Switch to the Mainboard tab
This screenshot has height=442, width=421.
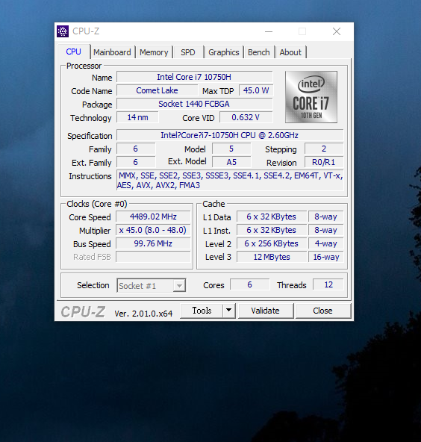(x=112, y=52)
